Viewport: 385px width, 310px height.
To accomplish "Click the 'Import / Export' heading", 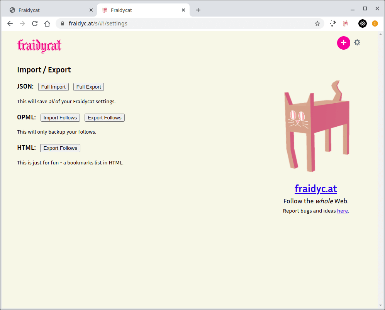I will [44, 70].
